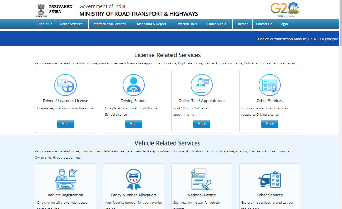Open the Contact Us menu item
Screen dimensions: 342x209
click(x=264, y=24)
